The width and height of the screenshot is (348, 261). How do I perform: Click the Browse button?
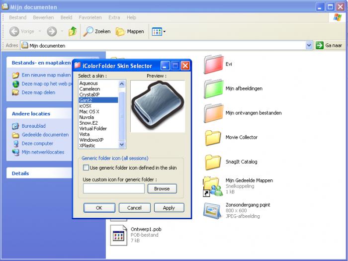[x=162, y=189]
